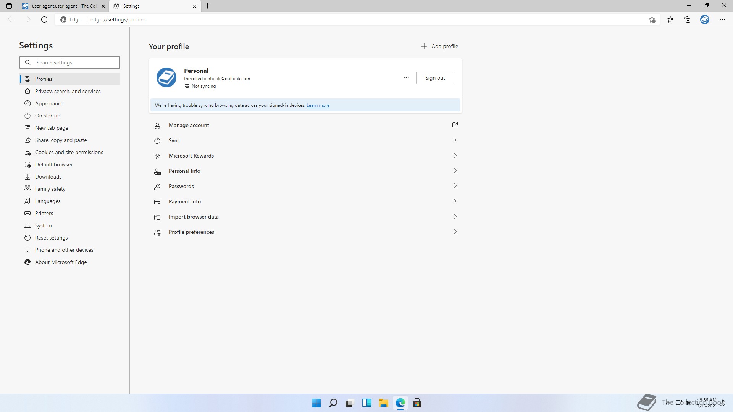The width and height of the screenshot is (733, 412).
Task: Open Share, copy and paste settings
Action: point(69,140)
